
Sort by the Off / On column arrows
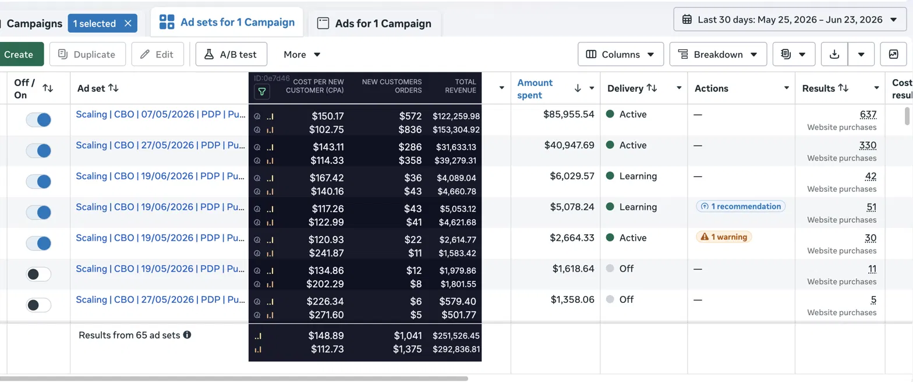[x=48, y=88]
